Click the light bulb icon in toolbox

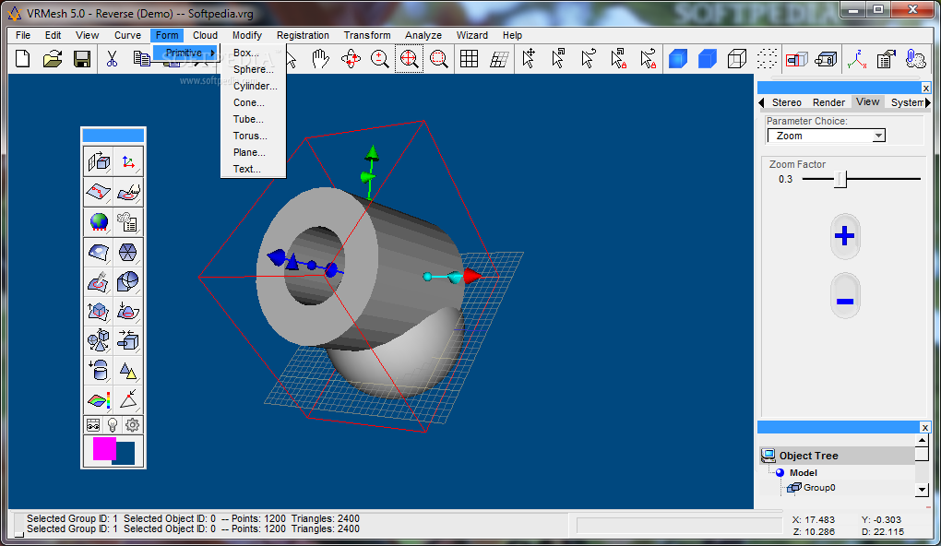(x=113, y=425)
